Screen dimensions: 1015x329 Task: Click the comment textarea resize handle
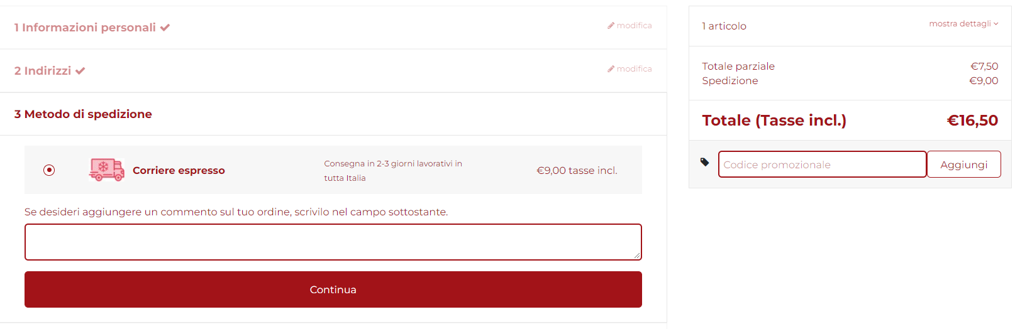tap(637, 256)
